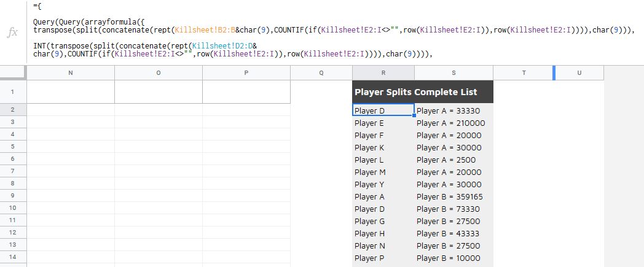Image resolution: width=644 pixels, height=267 pixels.
Task: Select the cell Player A = 33330
Action: coord(454,110)
